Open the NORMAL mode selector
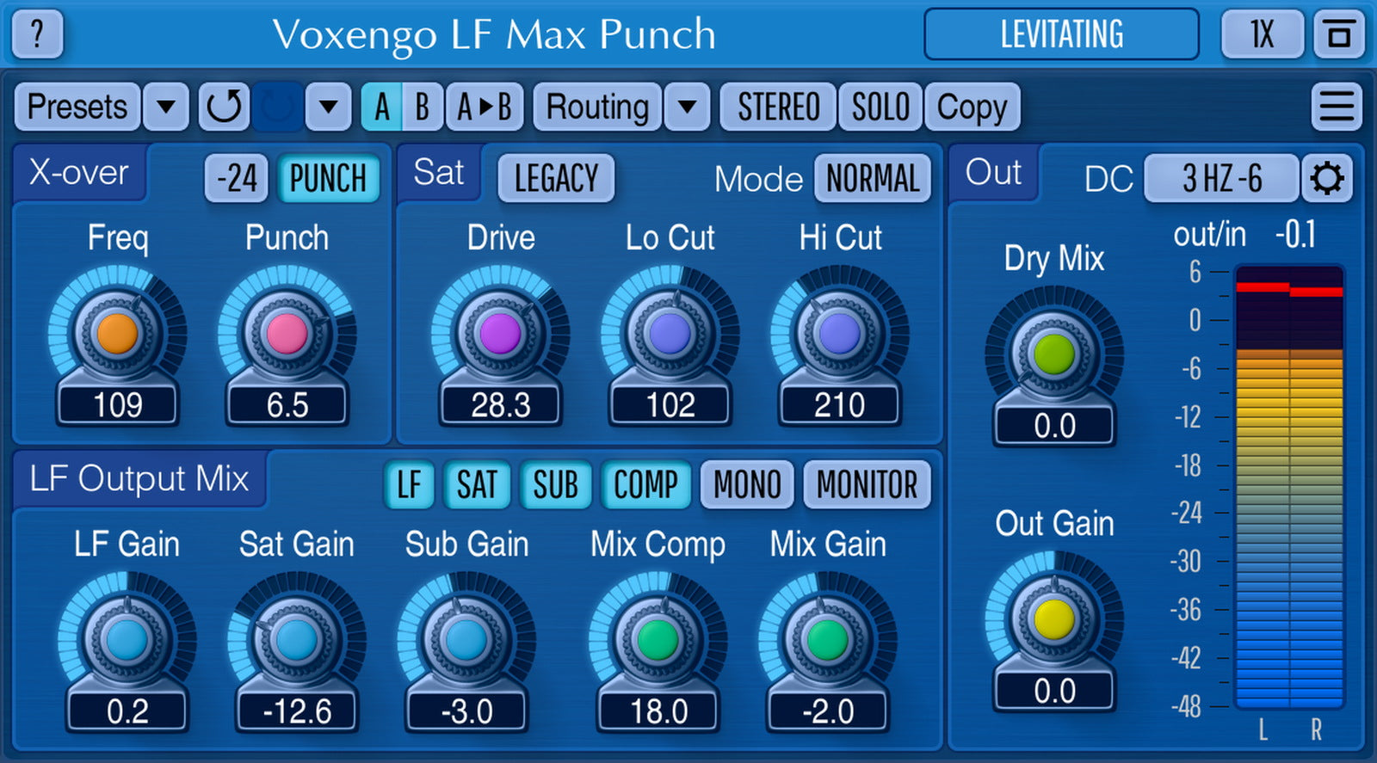 click(x=873, y=179)
